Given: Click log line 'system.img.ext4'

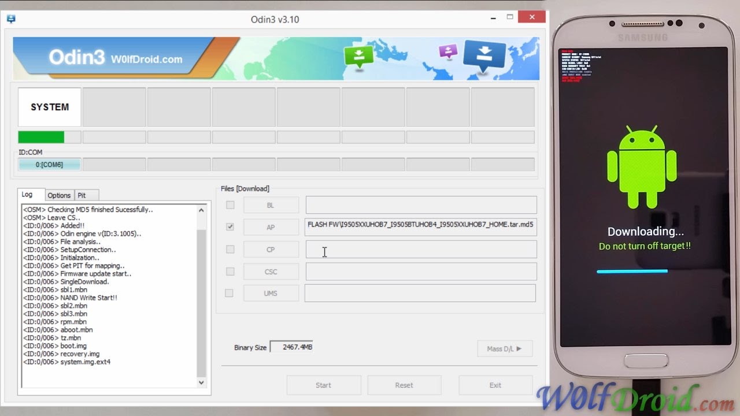Looking at the screenshot, I should coord(86,362).
